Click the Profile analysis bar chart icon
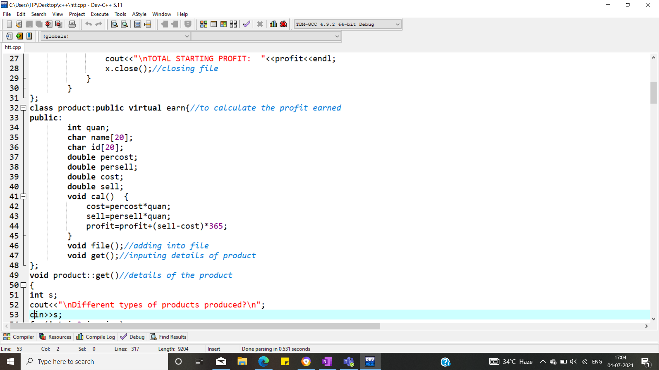The width and height of the screenshot is (659, 370). (273, 24)
